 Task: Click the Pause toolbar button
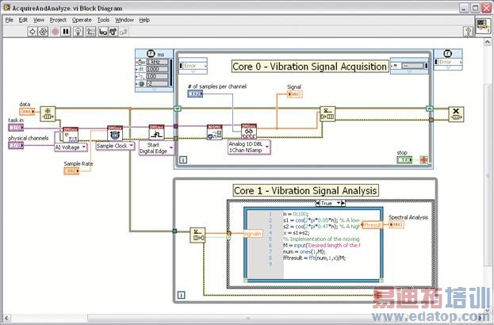(x=66, y=32)
